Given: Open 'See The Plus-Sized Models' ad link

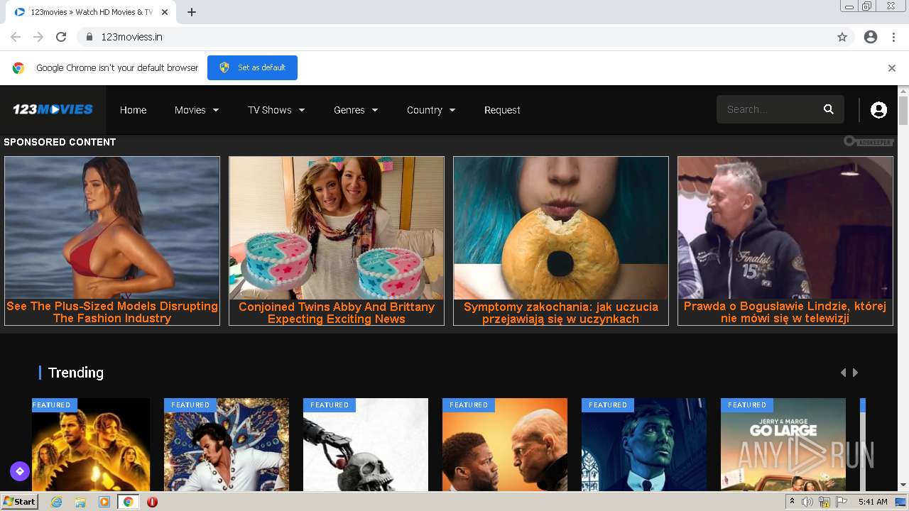Looking at the screenshot, I should [112, 312].
